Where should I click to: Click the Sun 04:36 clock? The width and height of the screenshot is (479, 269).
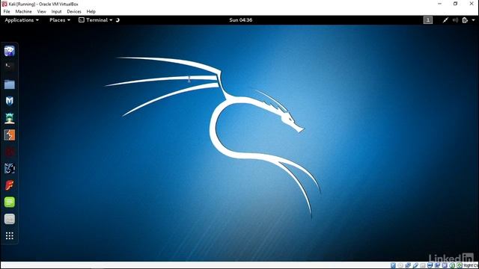(241, 20)
